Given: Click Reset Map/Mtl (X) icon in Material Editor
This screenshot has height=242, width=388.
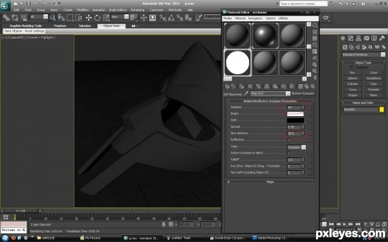Looking at the screenshot, I should tap(250, 86).
